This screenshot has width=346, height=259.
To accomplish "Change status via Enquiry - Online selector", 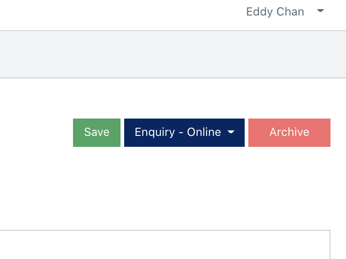I will [184, 132].
